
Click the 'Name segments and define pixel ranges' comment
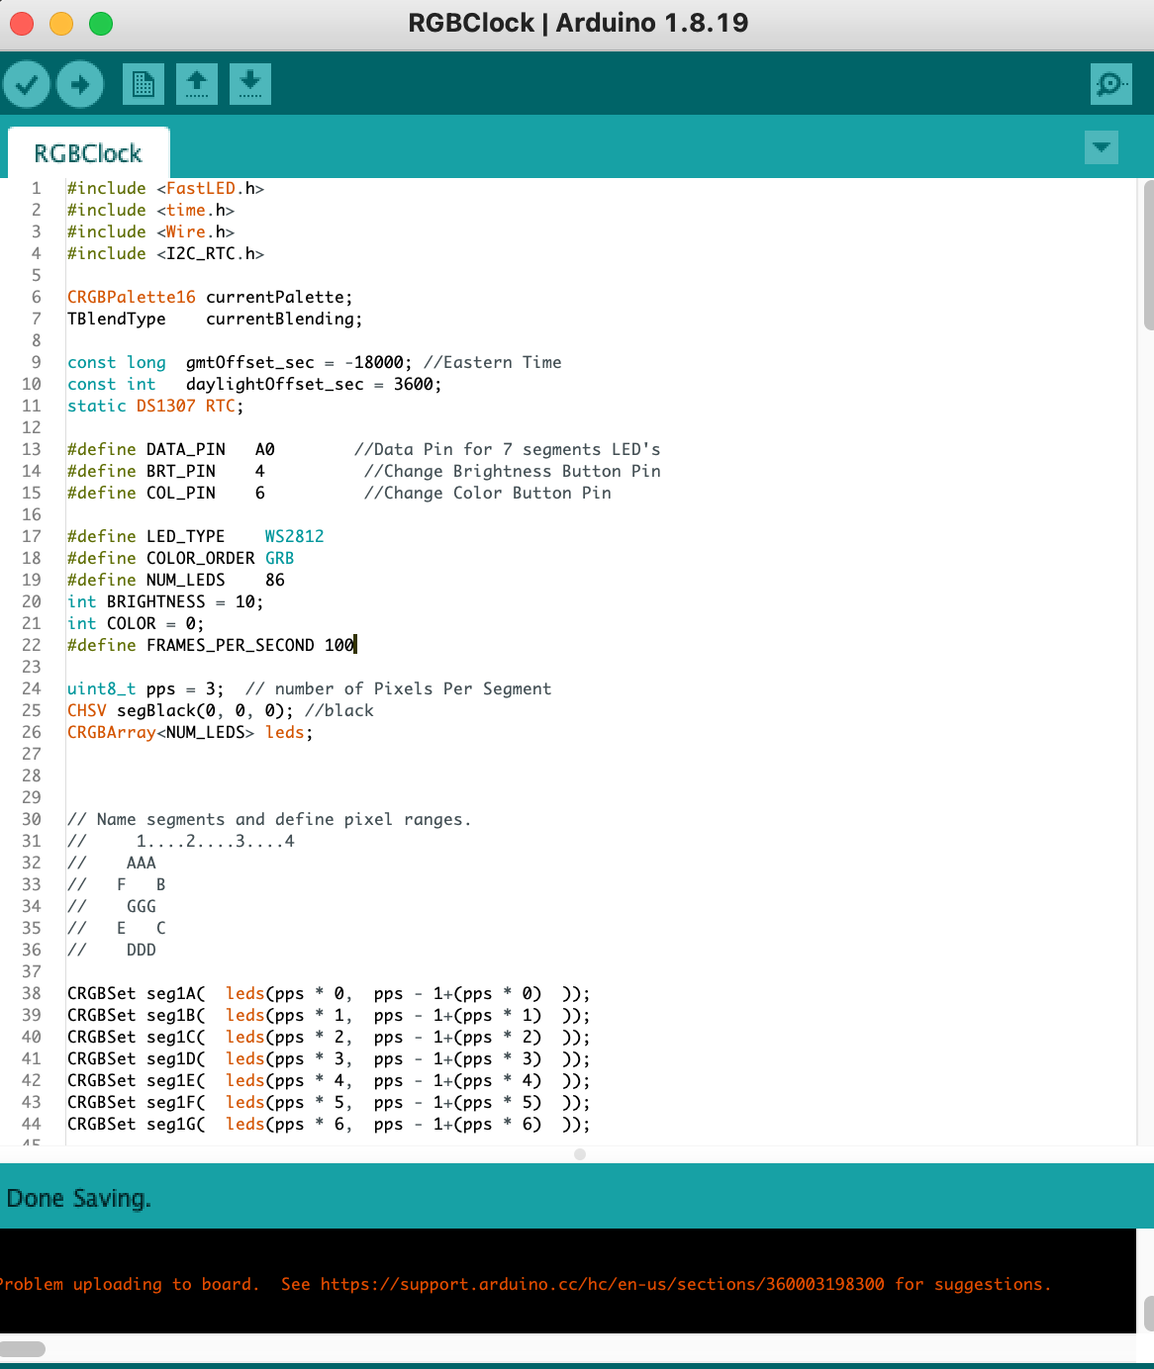point(269,819)
